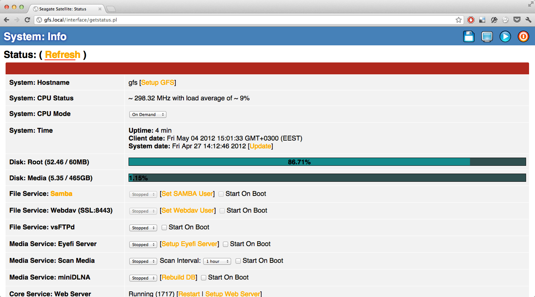Bookmark page with the star icon
The width and height of the screenshot is (535, 297).
coord(459,20)
